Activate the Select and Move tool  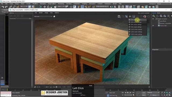[x=45, y=7]
